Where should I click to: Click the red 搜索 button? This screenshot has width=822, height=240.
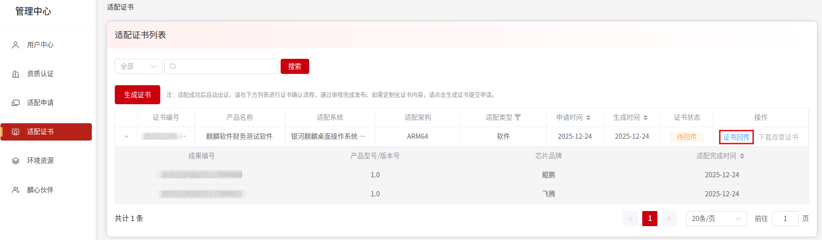(x=294, y=67)
